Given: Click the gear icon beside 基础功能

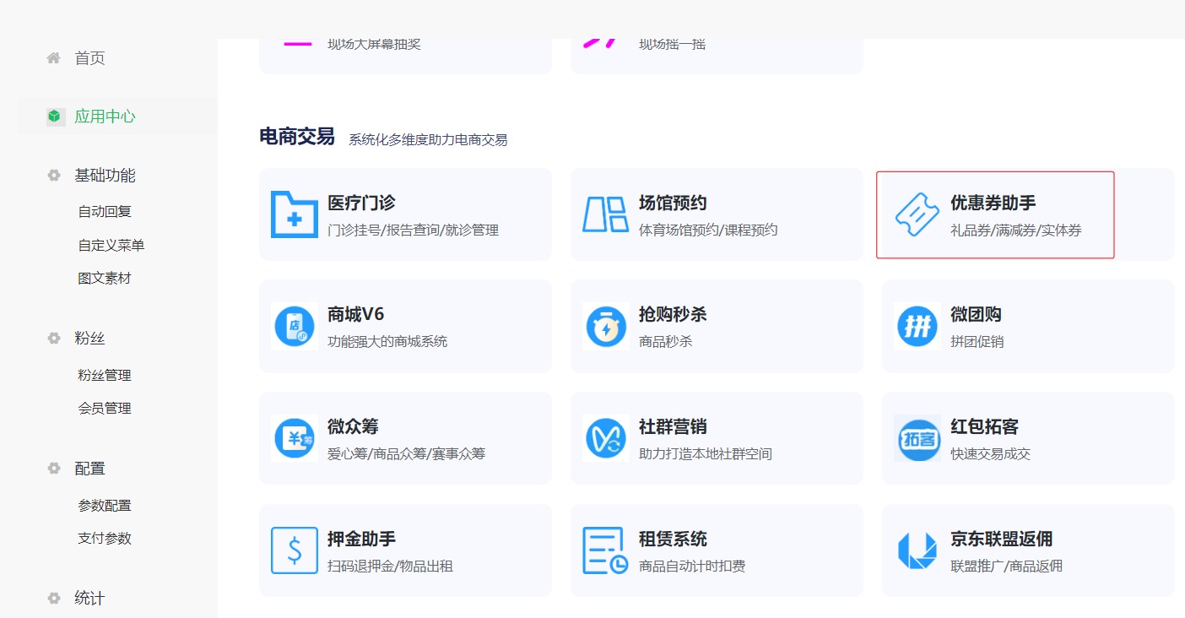Looking at the screenshot, I should [54, 176].
